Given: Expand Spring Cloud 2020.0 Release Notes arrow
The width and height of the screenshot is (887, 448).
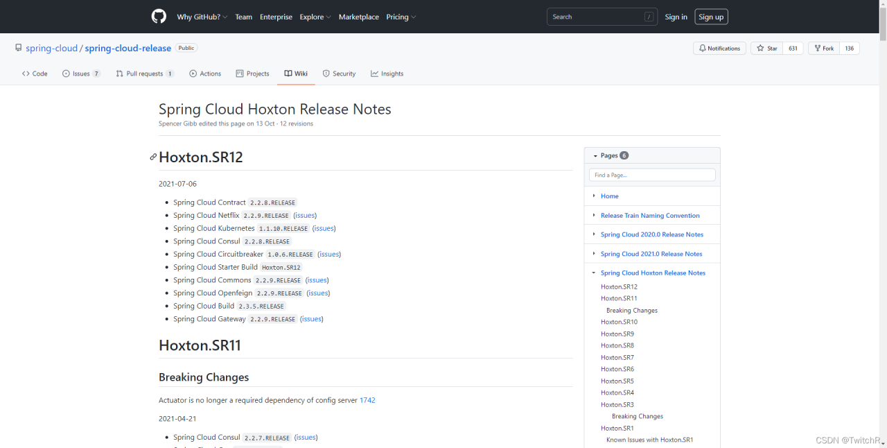Looking at the screenshot, I should click(595, 234).
